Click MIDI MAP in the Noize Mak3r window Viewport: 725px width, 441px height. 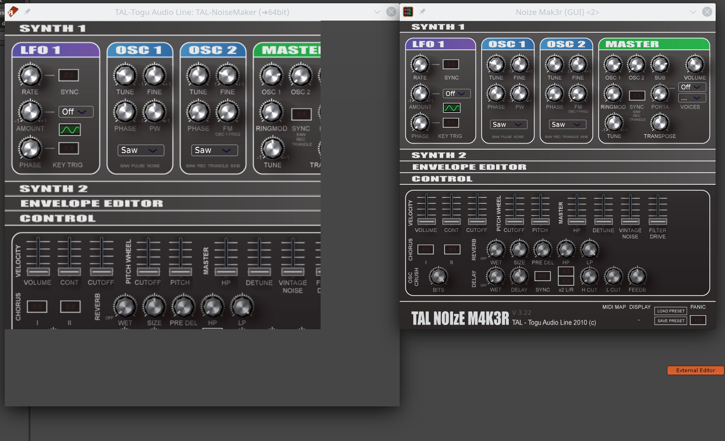coord(614,307)
